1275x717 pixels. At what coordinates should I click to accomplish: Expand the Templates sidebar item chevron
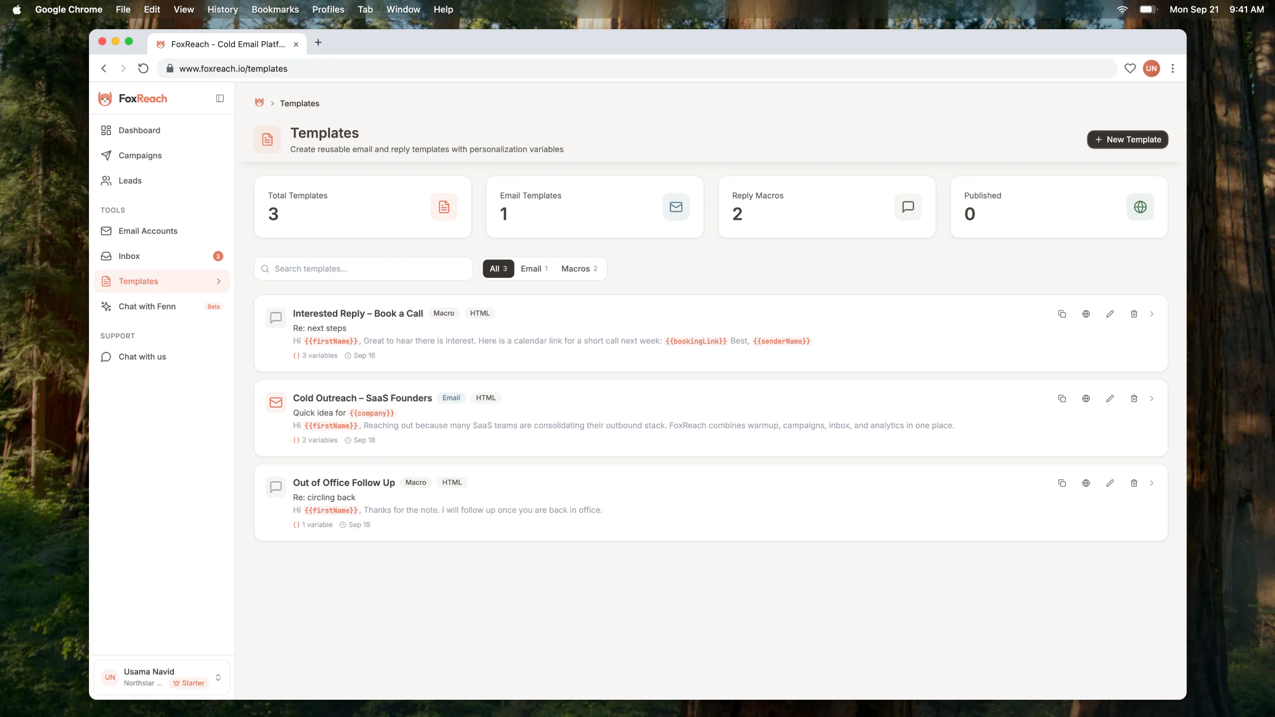[x=219, y=281]
